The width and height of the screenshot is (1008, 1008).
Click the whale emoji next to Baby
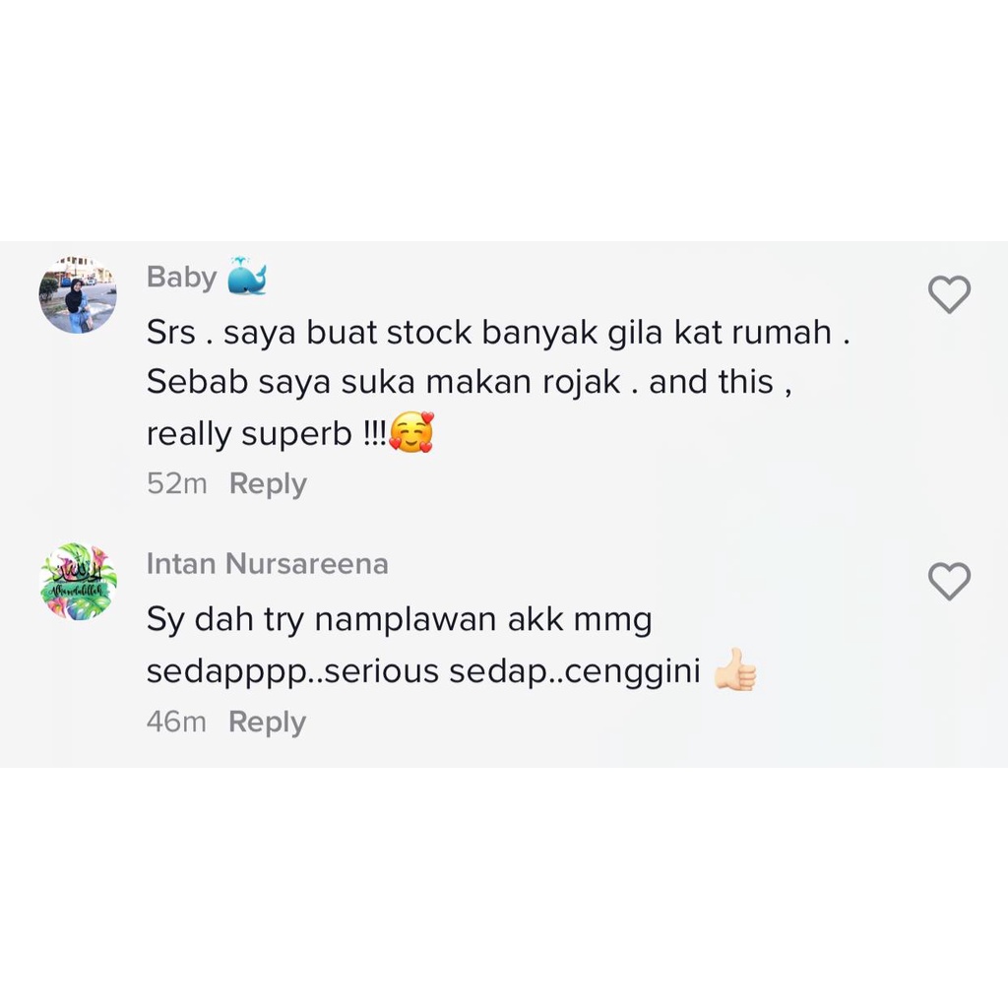[247, 276]
